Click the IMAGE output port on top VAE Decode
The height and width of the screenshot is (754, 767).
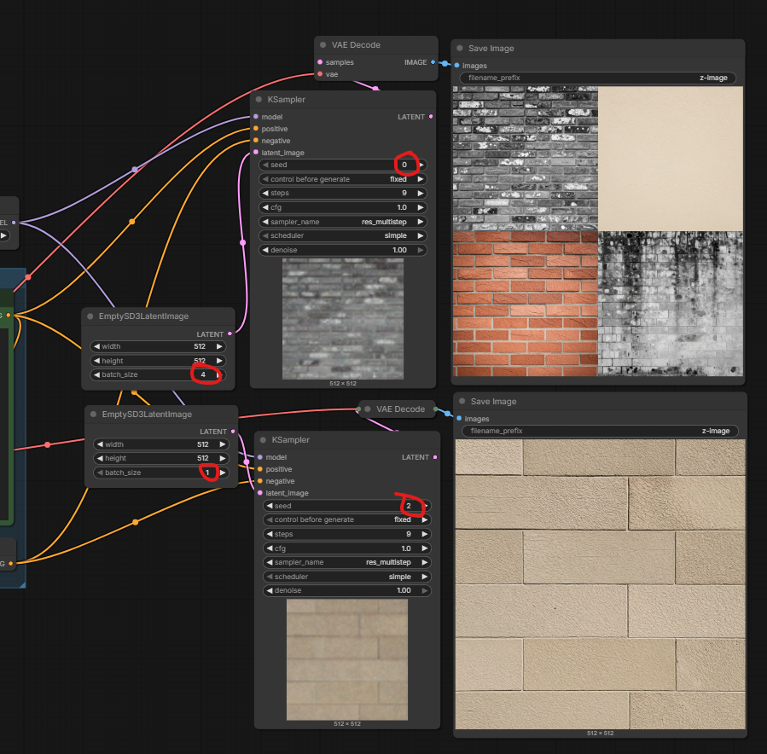pyautogui.click(x=433, y=62)
